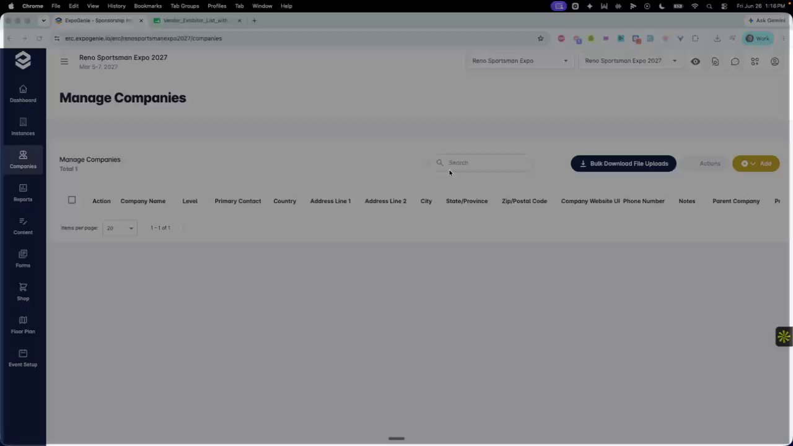The width and height of the screenshot is (793, 446).
Task: Open the items per page dropdown
Action: coord(120,228)
